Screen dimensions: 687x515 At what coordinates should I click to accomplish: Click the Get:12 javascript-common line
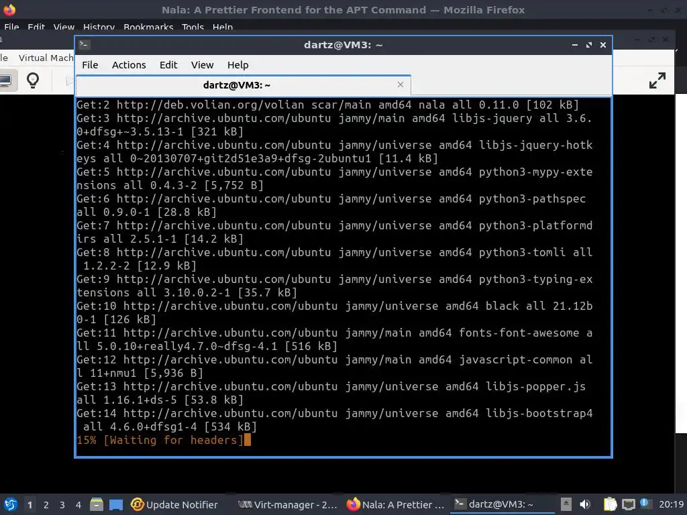[335, 366]
